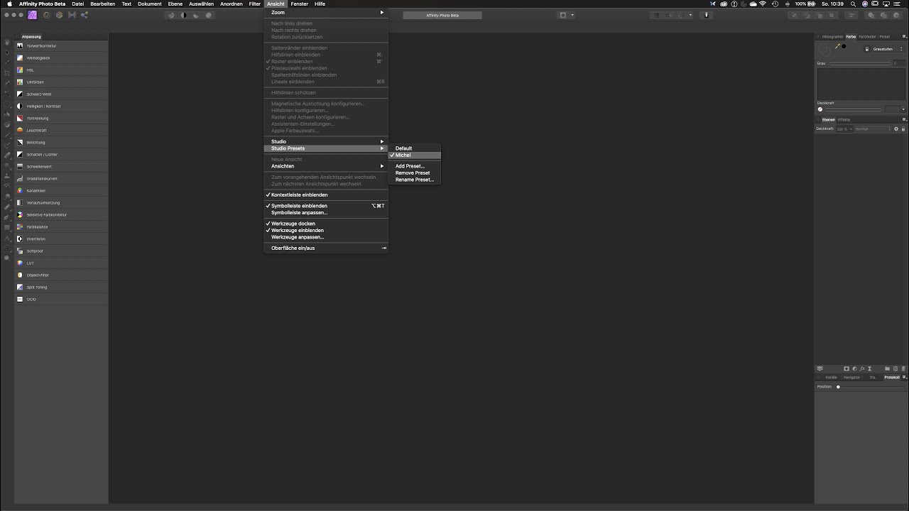Click the black color circle in Farbe panel
Viewport: 909px width, 511px height.
[844, 46]
